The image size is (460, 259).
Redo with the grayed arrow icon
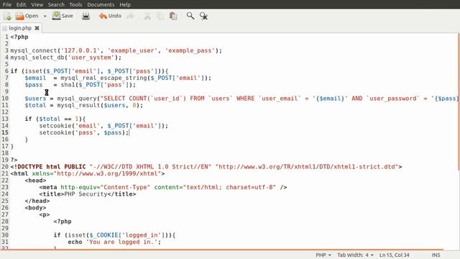pos(130,16)
